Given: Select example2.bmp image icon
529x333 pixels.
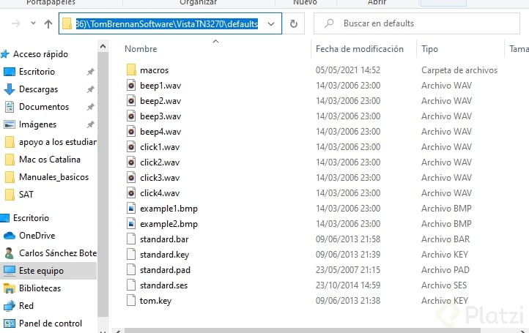Looking at the screenshot, I should [x=131, y=224].
